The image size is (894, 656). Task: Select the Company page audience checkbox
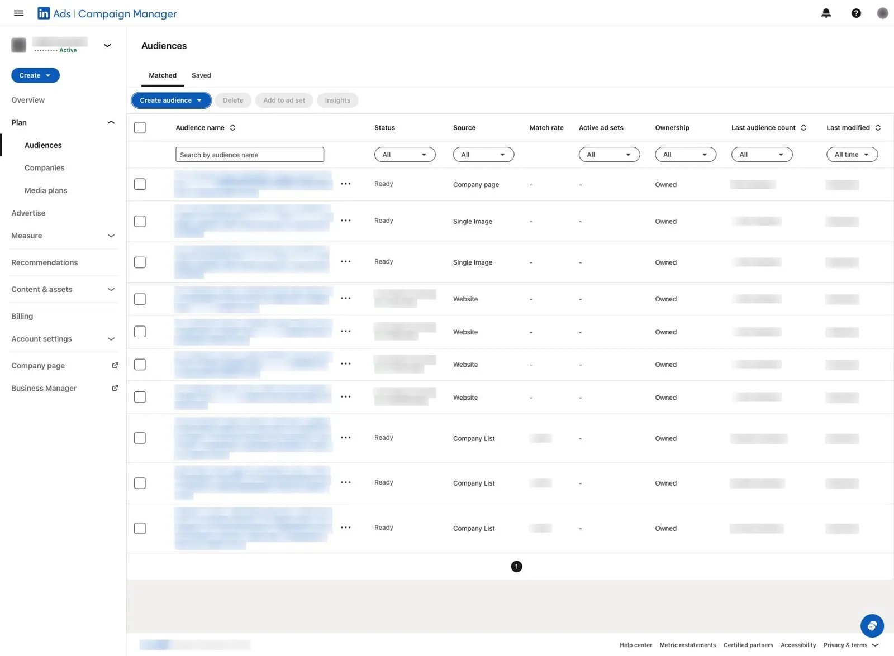pos(140,184)
